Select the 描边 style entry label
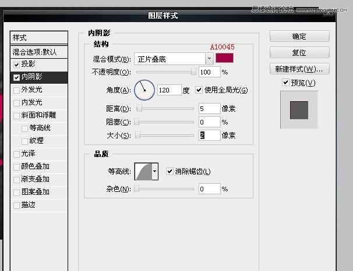 tap(28, 205)
